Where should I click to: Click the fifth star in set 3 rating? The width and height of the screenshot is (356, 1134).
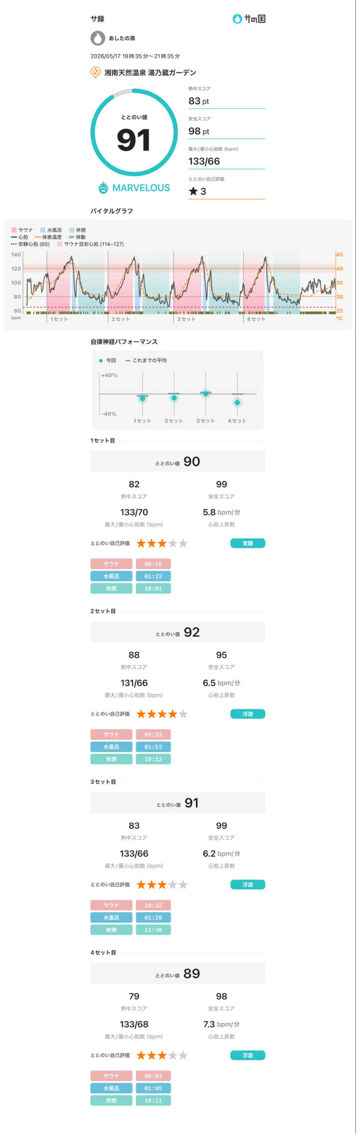183,884
